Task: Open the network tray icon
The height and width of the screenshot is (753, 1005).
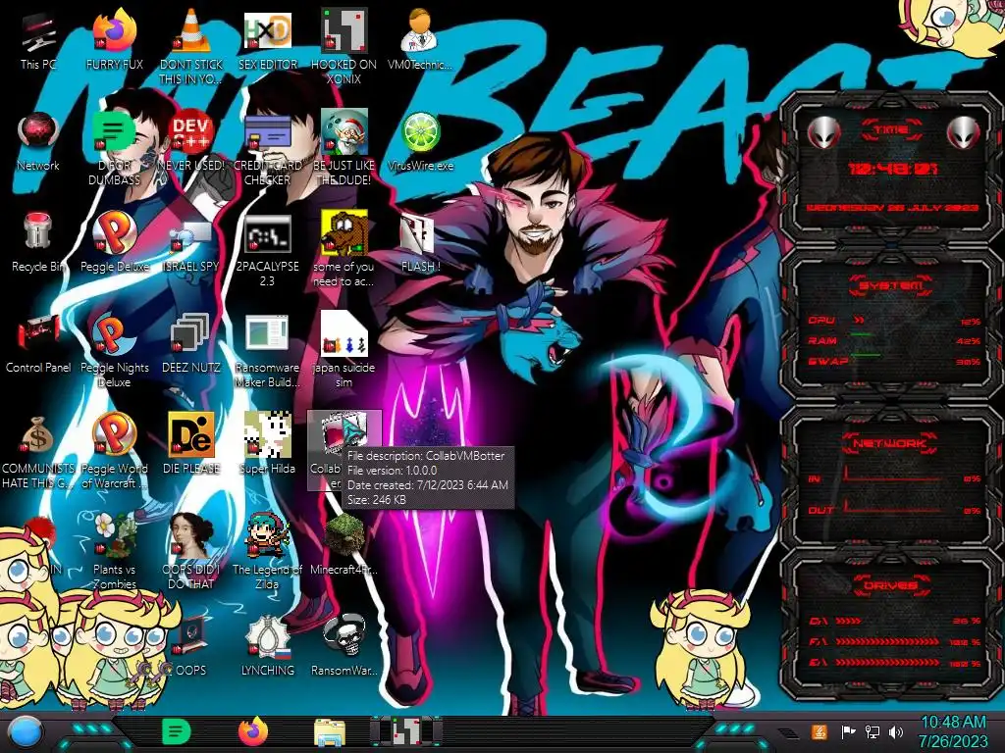Action: pyautogui.click(x=872, y=731)
